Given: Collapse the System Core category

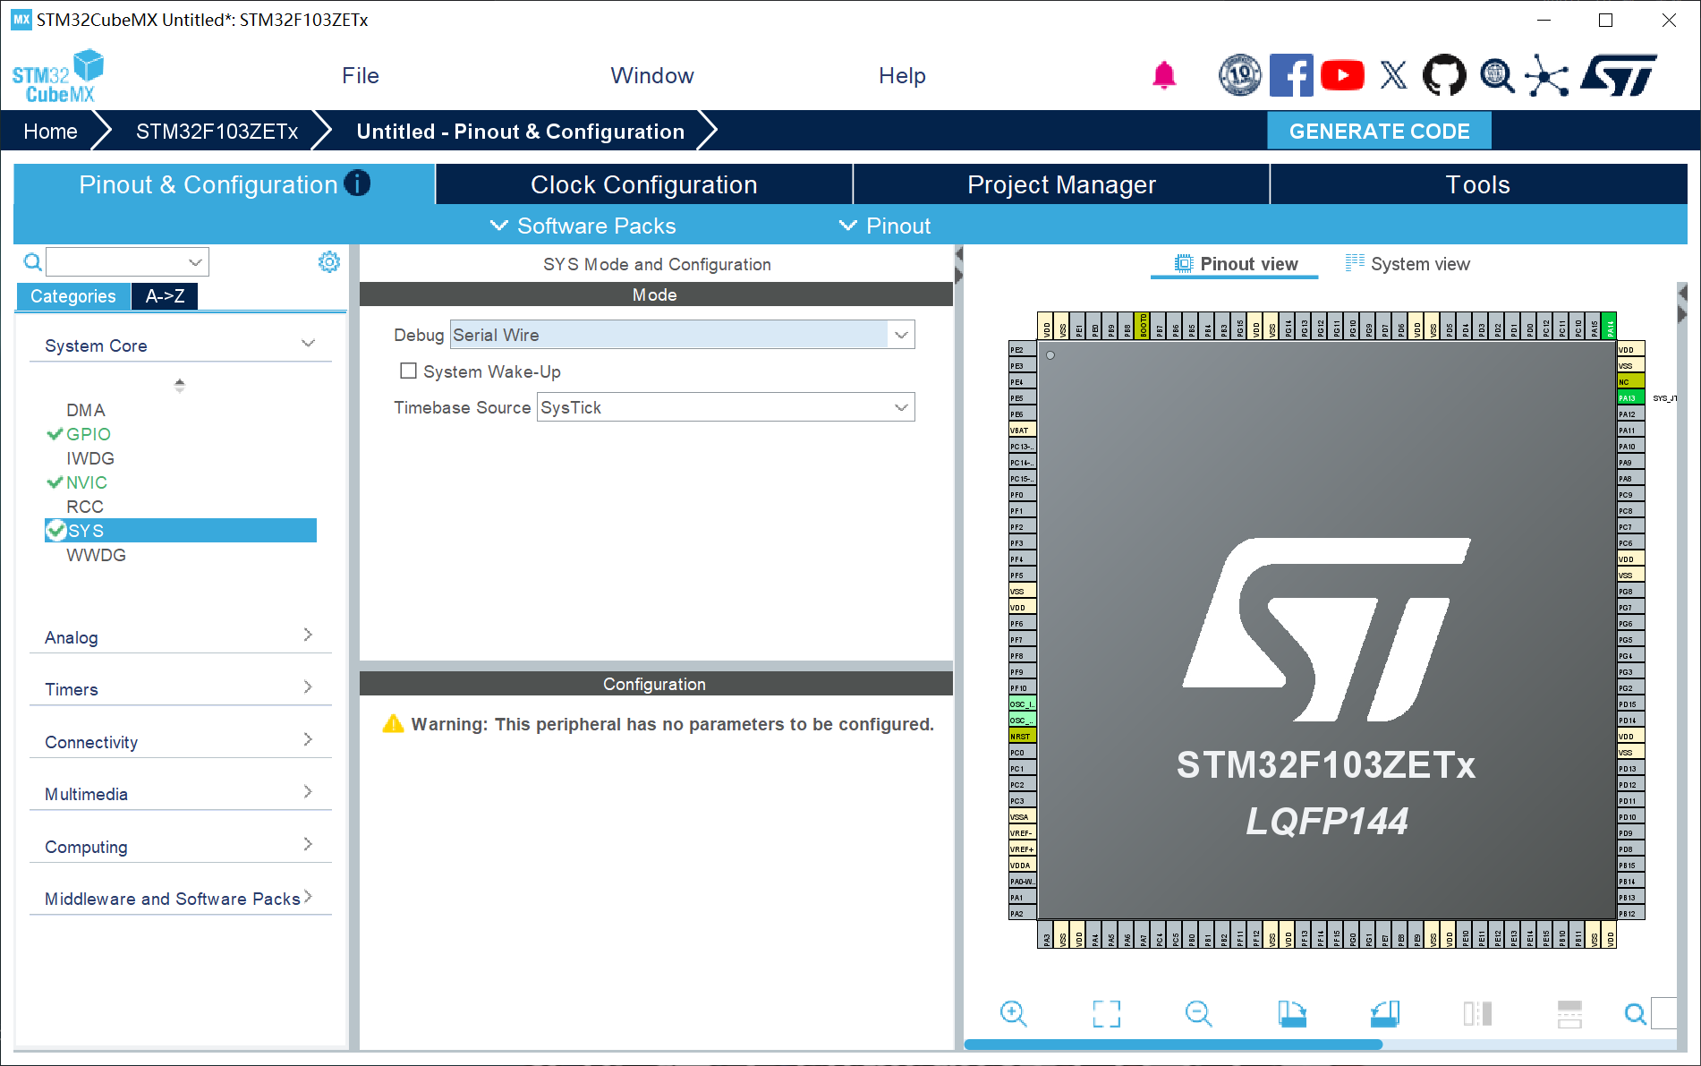Looking at the screenshot, I should coord(180,345).
